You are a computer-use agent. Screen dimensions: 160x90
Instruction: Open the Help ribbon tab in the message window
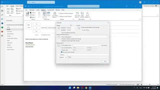click(63, 10)
